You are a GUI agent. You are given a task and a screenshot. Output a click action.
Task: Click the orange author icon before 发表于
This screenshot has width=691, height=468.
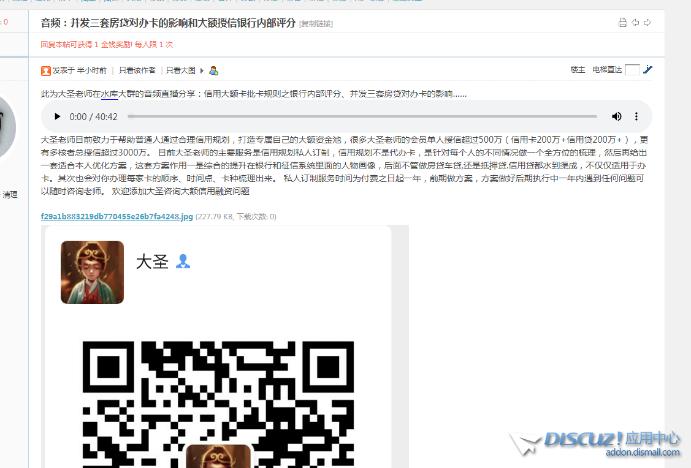tap(46, 70)
